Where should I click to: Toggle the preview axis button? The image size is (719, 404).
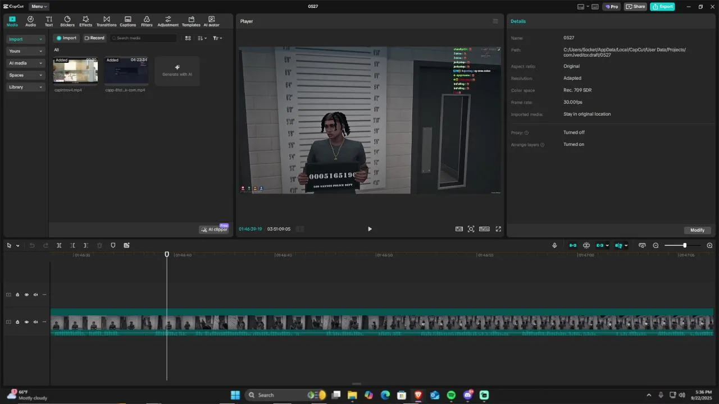[x=618, y=245]
